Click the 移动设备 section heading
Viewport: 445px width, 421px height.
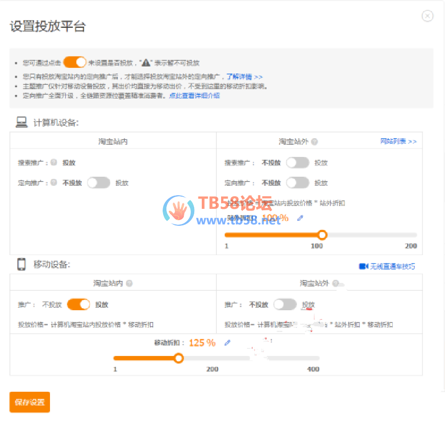[x=52, y=264]
